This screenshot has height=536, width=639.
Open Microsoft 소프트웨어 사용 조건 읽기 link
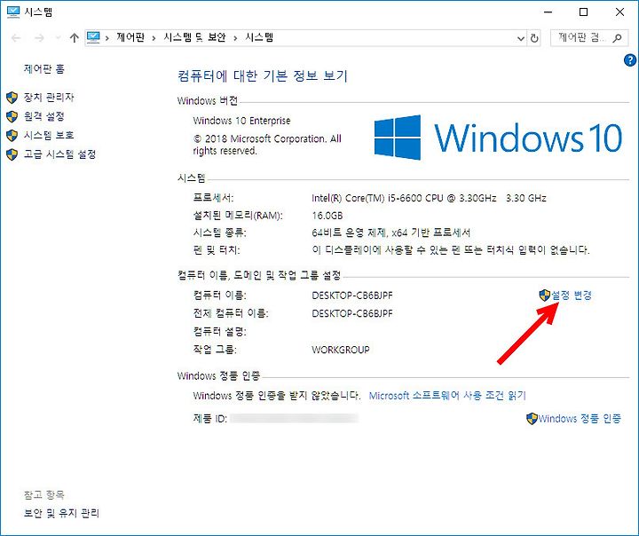tap(447, 396)
